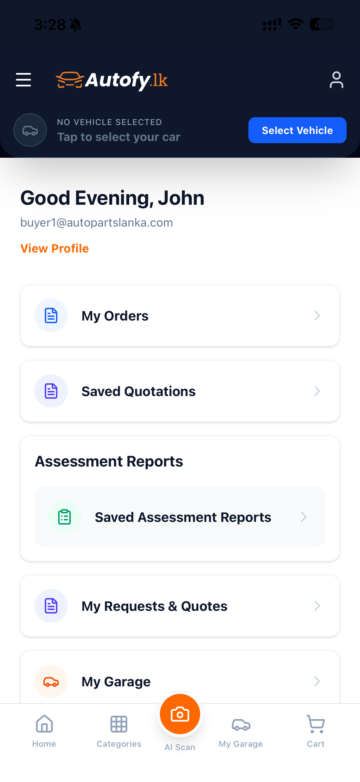Expand My Requests & Quotes chevron
360x782 pixels.
[317, 606]
